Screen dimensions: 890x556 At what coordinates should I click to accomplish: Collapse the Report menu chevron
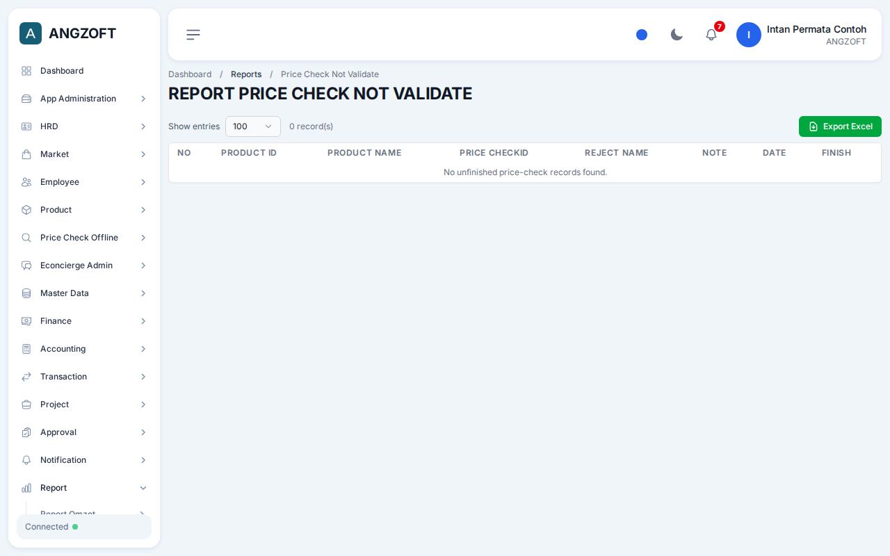[143, 488]
